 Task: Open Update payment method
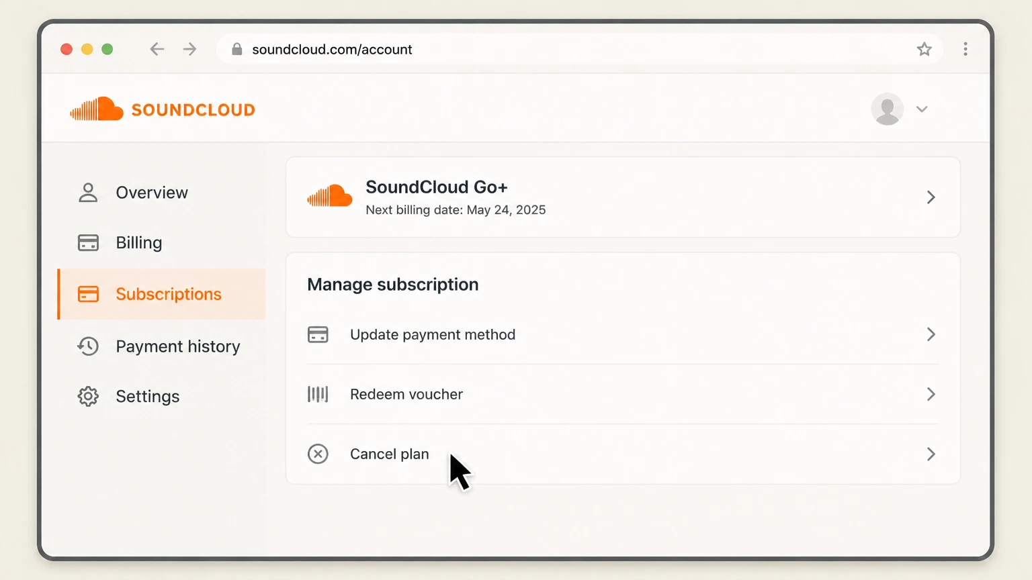click(x=623, y=334)
